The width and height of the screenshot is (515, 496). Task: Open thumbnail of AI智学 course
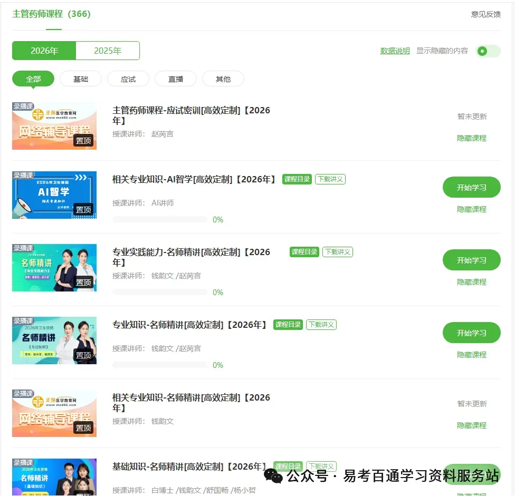54,195
